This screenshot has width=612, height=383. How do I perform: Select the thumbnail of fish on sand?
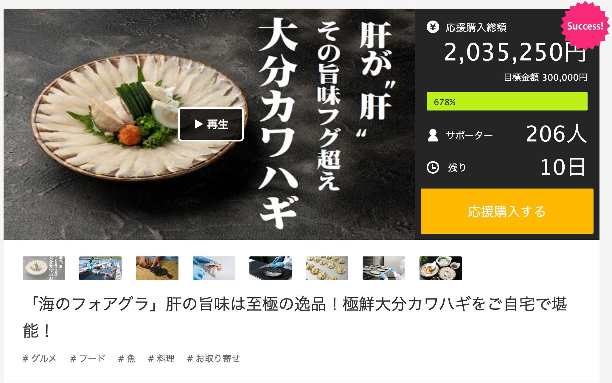tap(157, 268)
